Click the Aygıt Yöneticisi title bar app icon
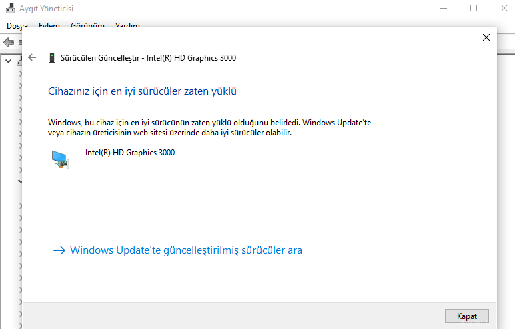Viewport: 515px width, 329px height. [11, 8]
